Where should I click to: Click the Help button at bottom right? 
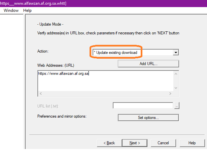[192, 143]
